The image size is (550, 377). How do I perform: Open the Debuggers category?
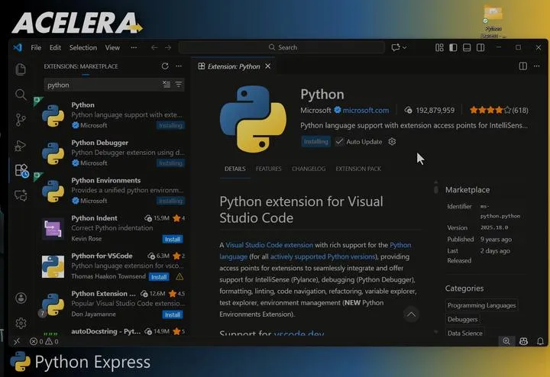(462, 319)
